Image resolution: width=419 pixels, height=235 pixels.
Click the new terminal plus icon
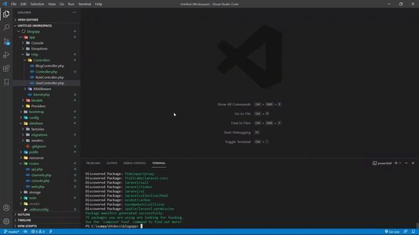(396, 163)
